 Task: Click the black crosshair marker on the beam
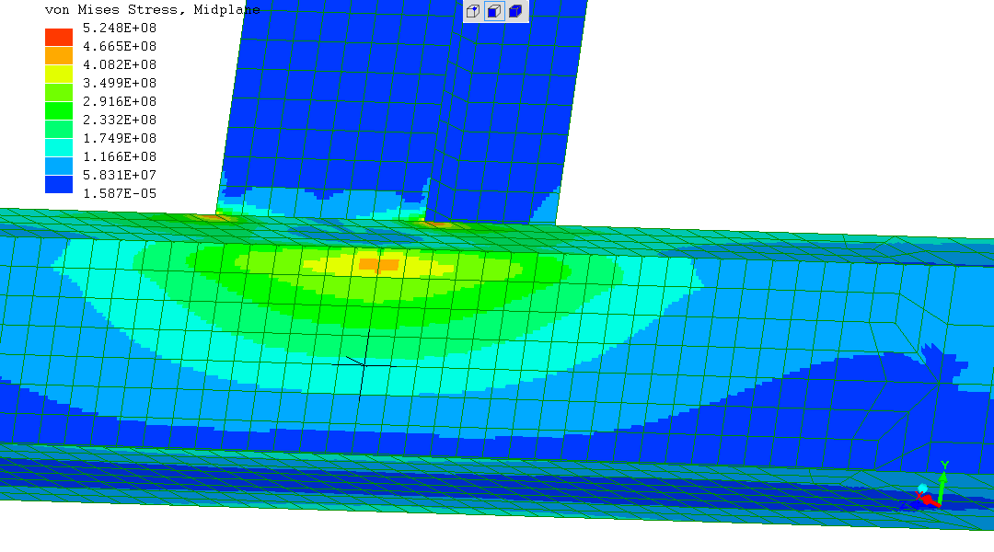pos(364,364)
